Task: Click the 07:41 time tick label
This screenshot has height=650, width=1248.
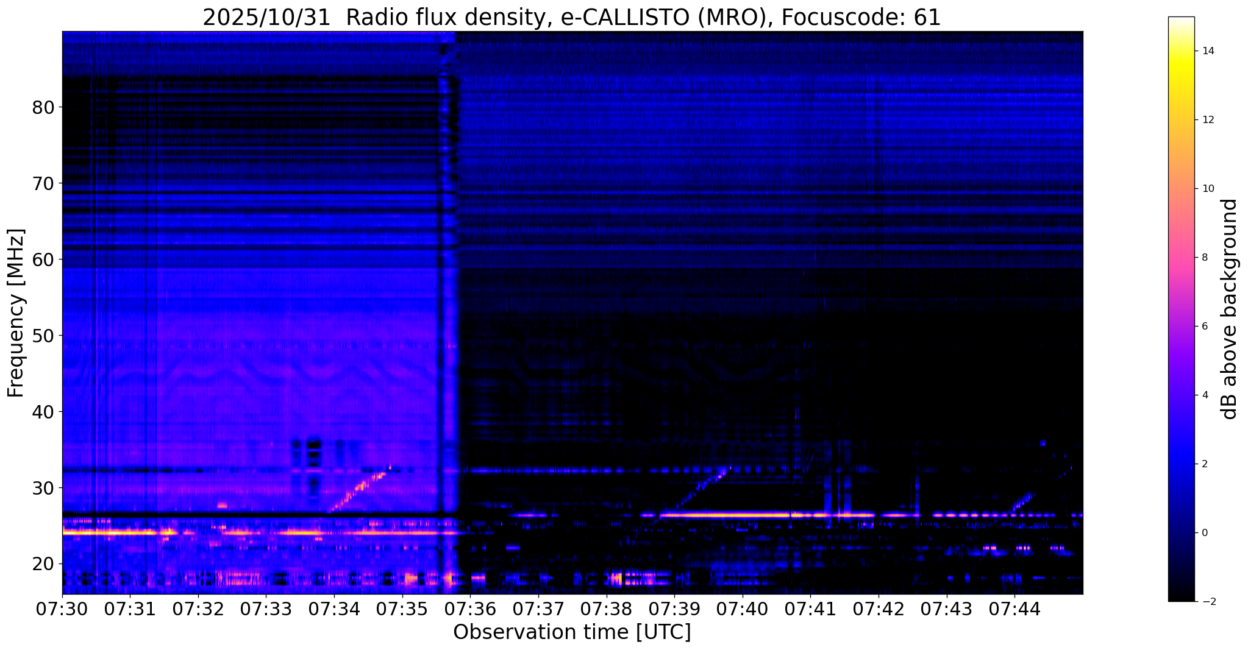Action: click(x=811, y=609)
